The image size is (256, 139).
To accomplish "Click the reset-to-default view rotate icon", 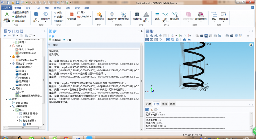I will 160,40.
